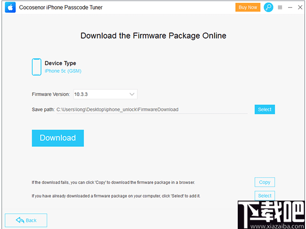Choose save path with Select button
Image resolution: width=306 pixels, height=229 pixels.
pos(265,109)
